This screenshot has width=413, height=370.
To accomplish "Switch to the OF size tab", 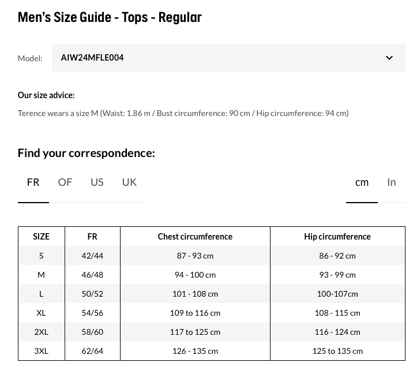I will click(65, 182).
